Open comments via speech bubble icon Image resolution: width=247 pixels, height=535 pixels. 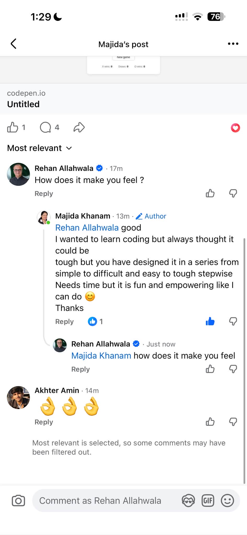pos(45,127)
